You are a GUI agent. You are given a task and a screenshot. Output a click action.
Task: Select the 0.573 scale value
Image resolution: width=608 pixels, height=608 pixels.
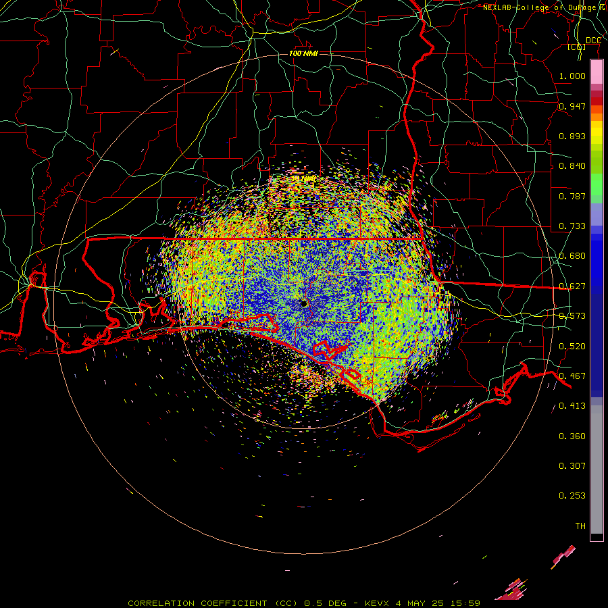pos(572,316)
